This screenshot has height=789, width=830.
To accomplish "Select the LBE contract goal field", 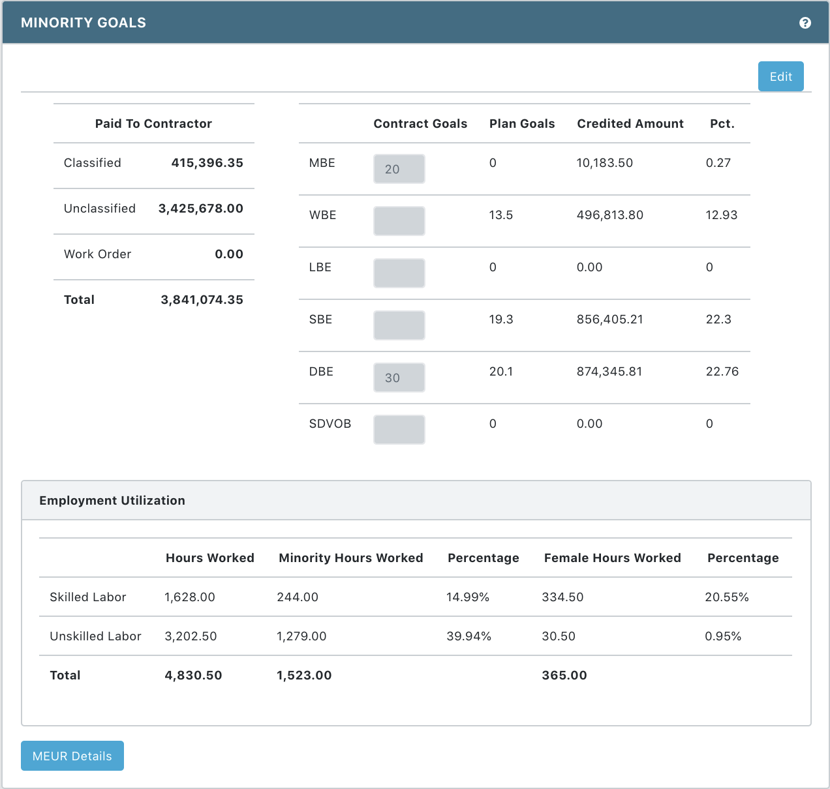I will (x=399, y=273).
